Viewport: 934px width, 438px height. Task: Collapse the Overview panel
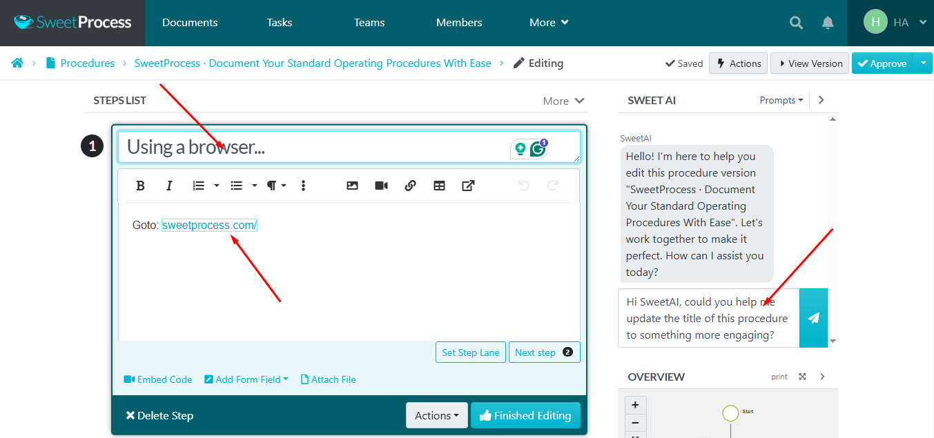point(822,377)
